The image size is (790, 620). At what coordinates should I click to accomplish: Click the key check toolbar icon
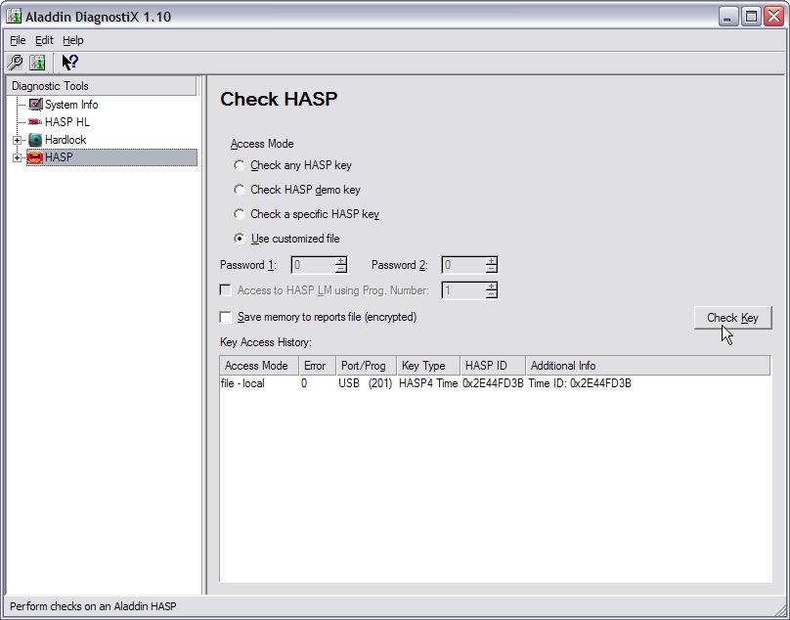[15, 63]
